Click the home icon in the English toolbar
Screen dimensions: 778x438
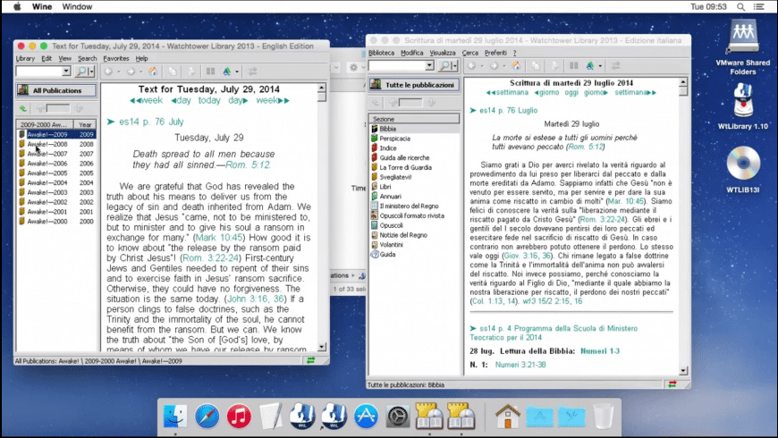coord(152,72)
